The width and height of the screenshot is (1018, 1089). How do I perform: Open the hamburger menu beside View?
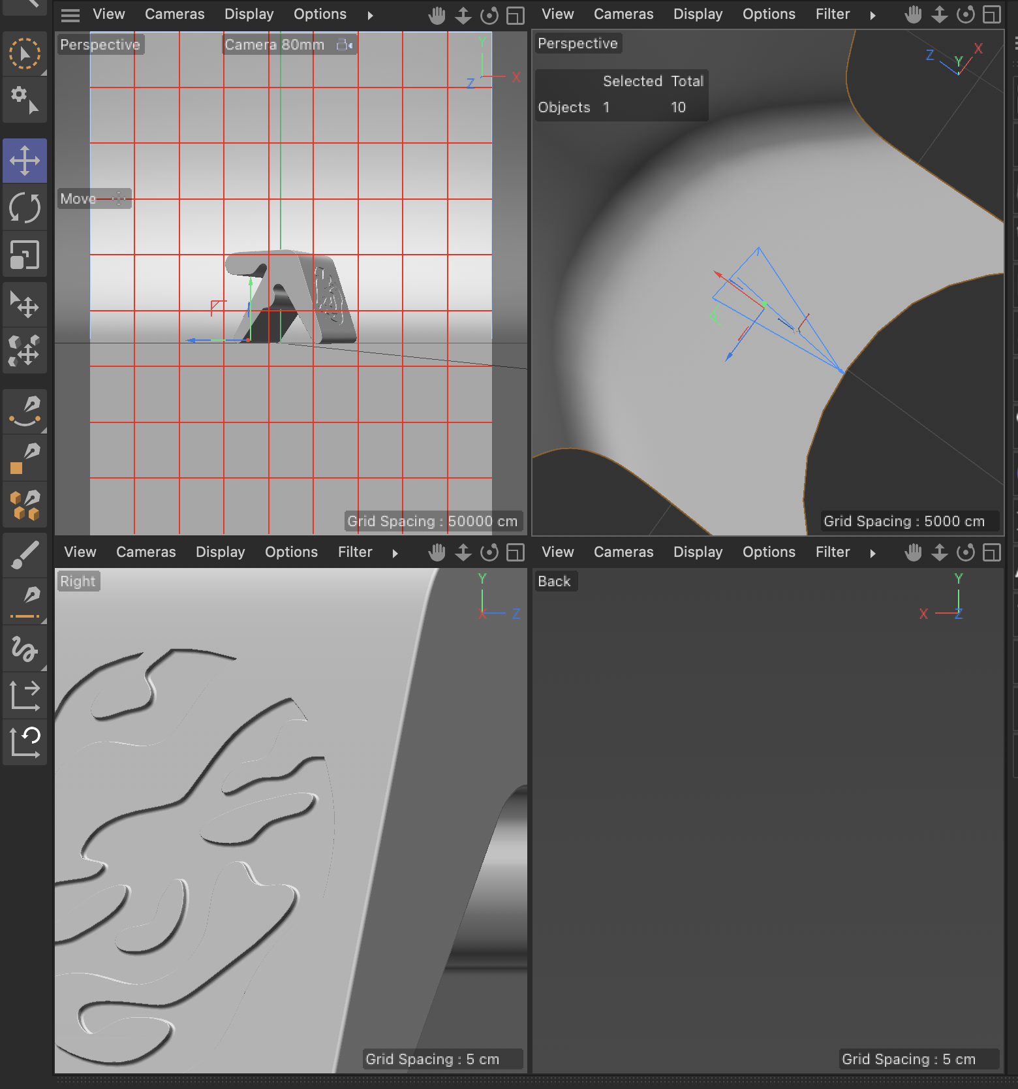(70, 14)
